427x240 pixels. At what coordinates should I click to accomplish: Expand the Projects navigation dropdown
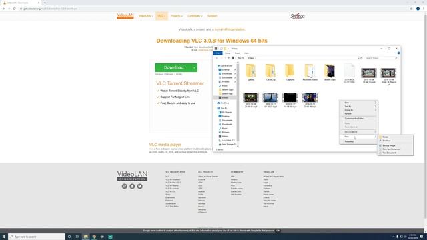pyautogui.click(x=176, y=16)
